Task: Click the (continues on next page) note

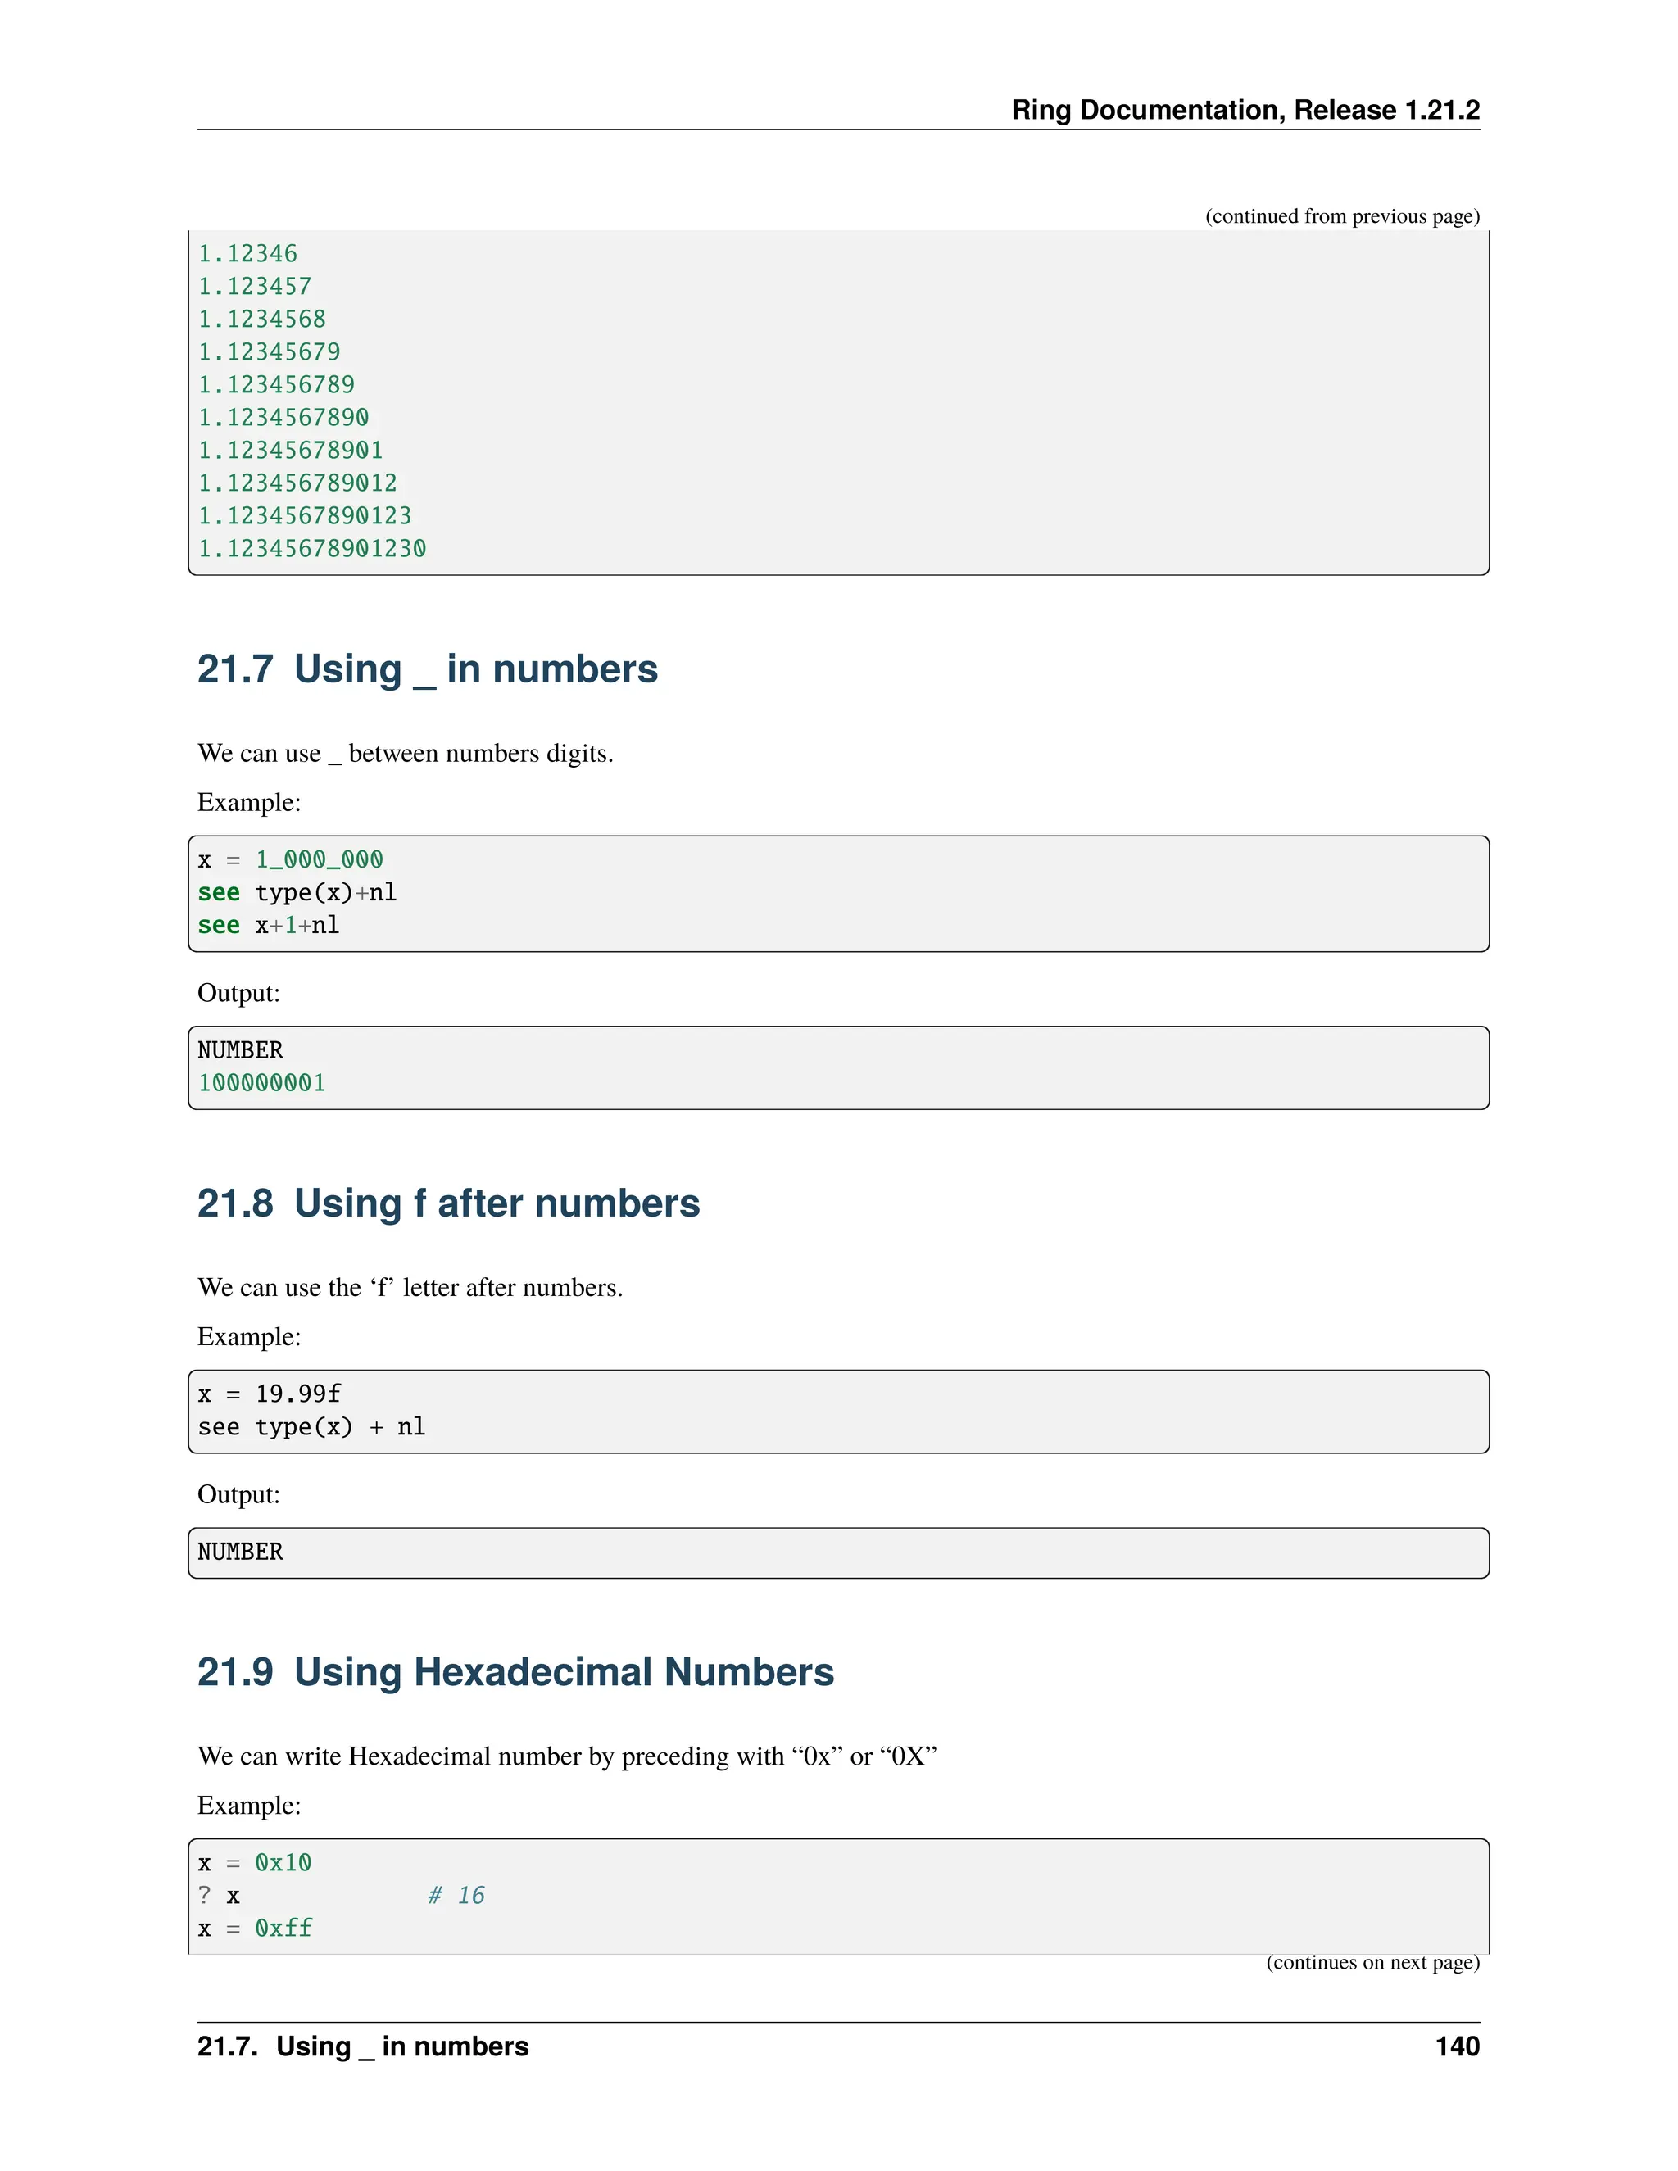Action: pos(1372,1962)
